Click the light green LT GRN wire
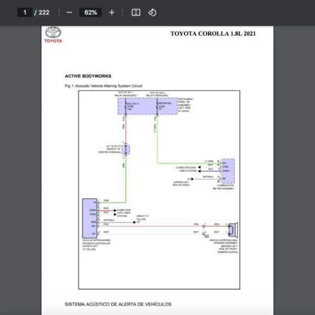The image size is (315, 315). [157, 147]
